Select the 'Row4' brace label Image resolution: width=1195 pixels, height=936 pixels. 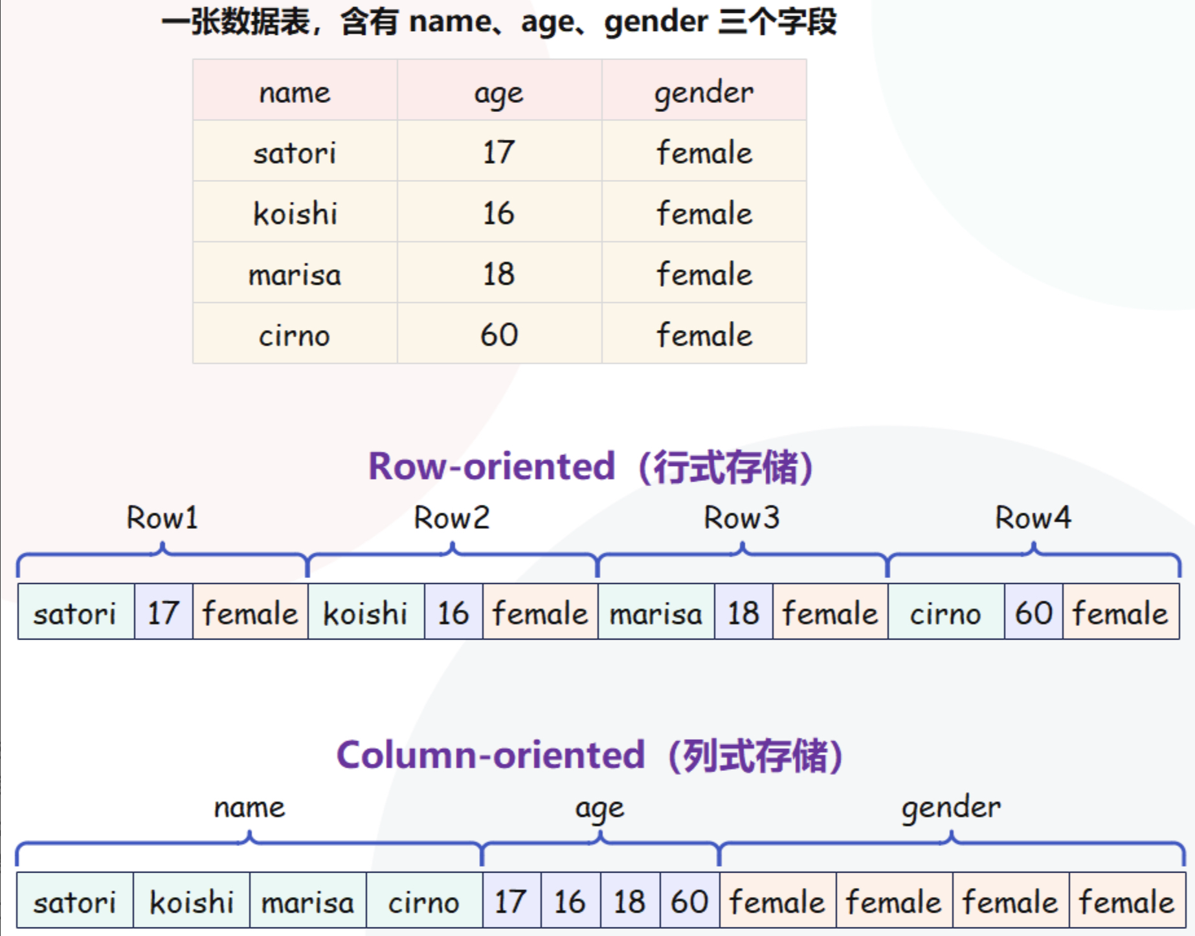pyautogui.click(x=1033, y=517)
